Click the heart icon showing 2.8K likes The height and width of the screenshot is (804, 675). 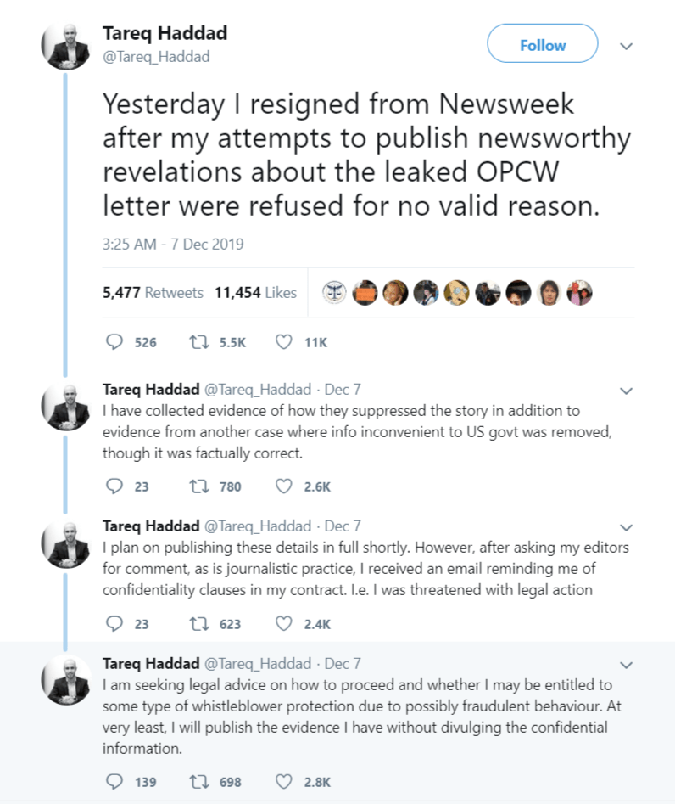283,782
